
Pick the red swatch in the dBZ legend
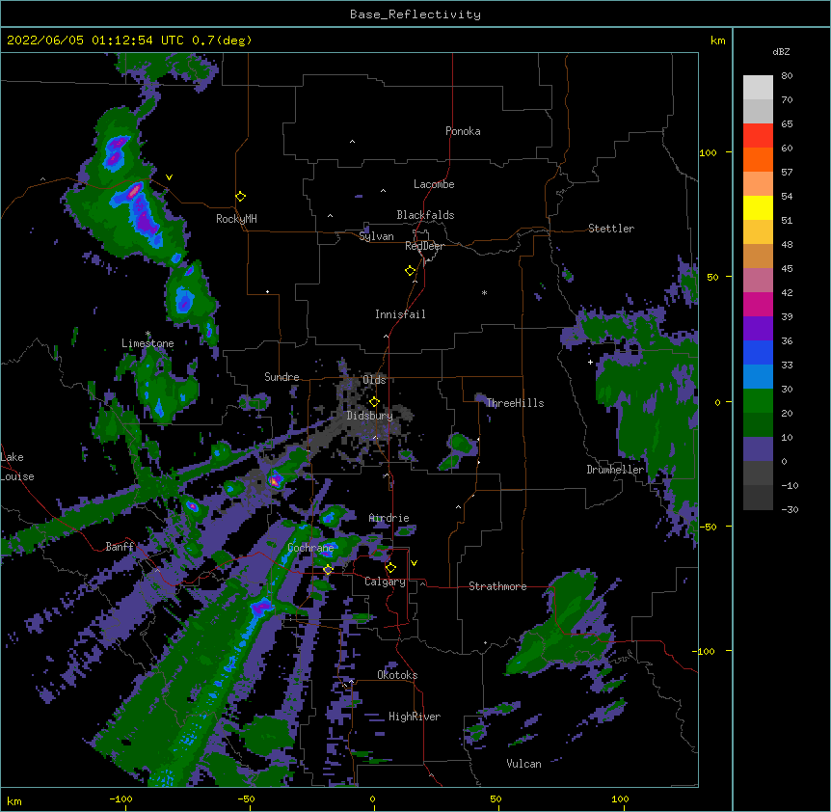[758, 136]
